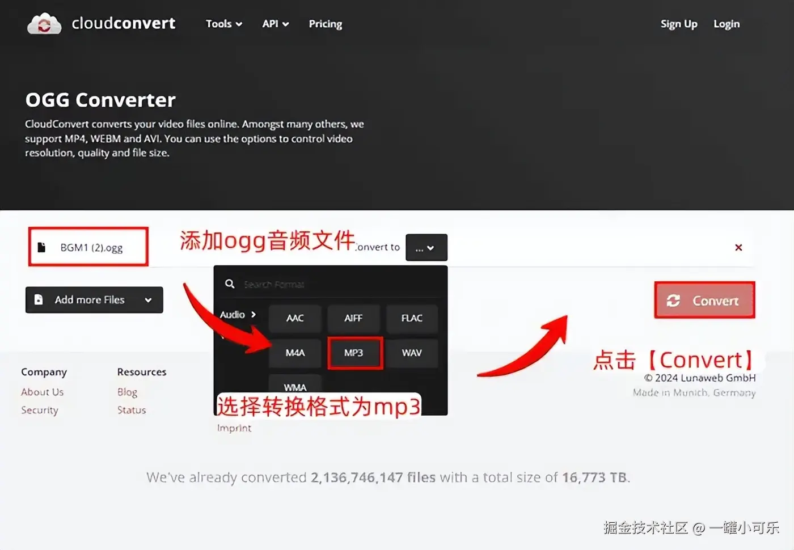794x550 pixels.
Task: Click the red Convert button
Action: click(x=704, y=301)
